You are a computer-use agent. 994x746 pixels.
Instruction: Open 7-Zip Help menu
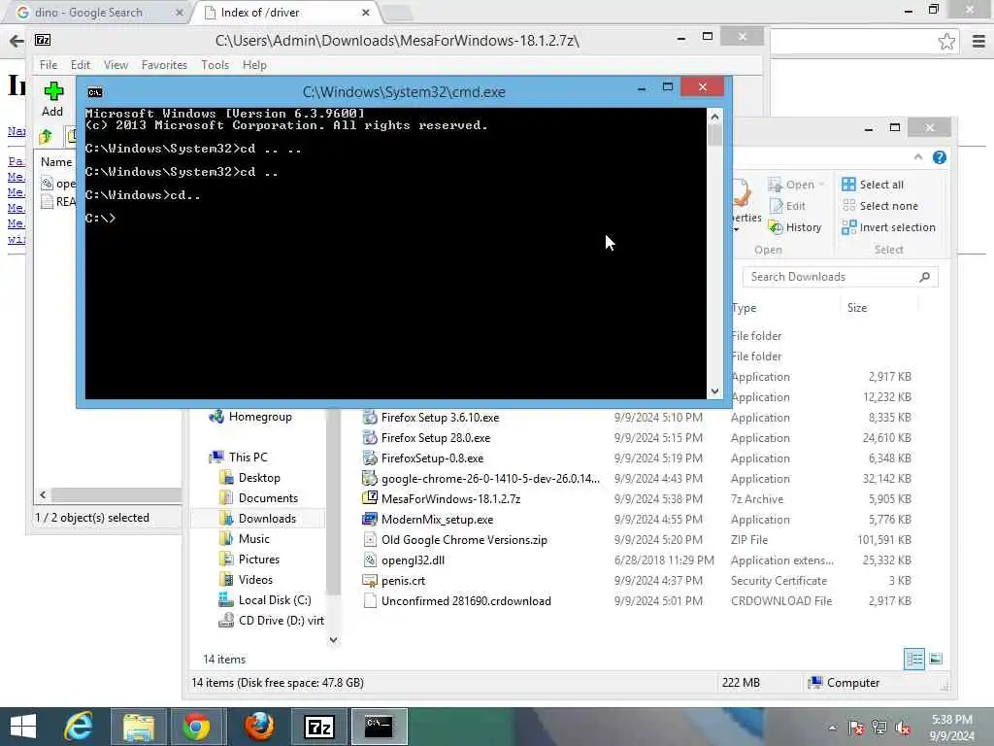click(x=254, y=65)
